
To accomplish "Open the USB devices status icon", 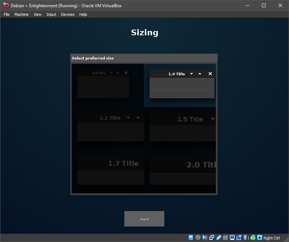I will click(x=218, y=238).
